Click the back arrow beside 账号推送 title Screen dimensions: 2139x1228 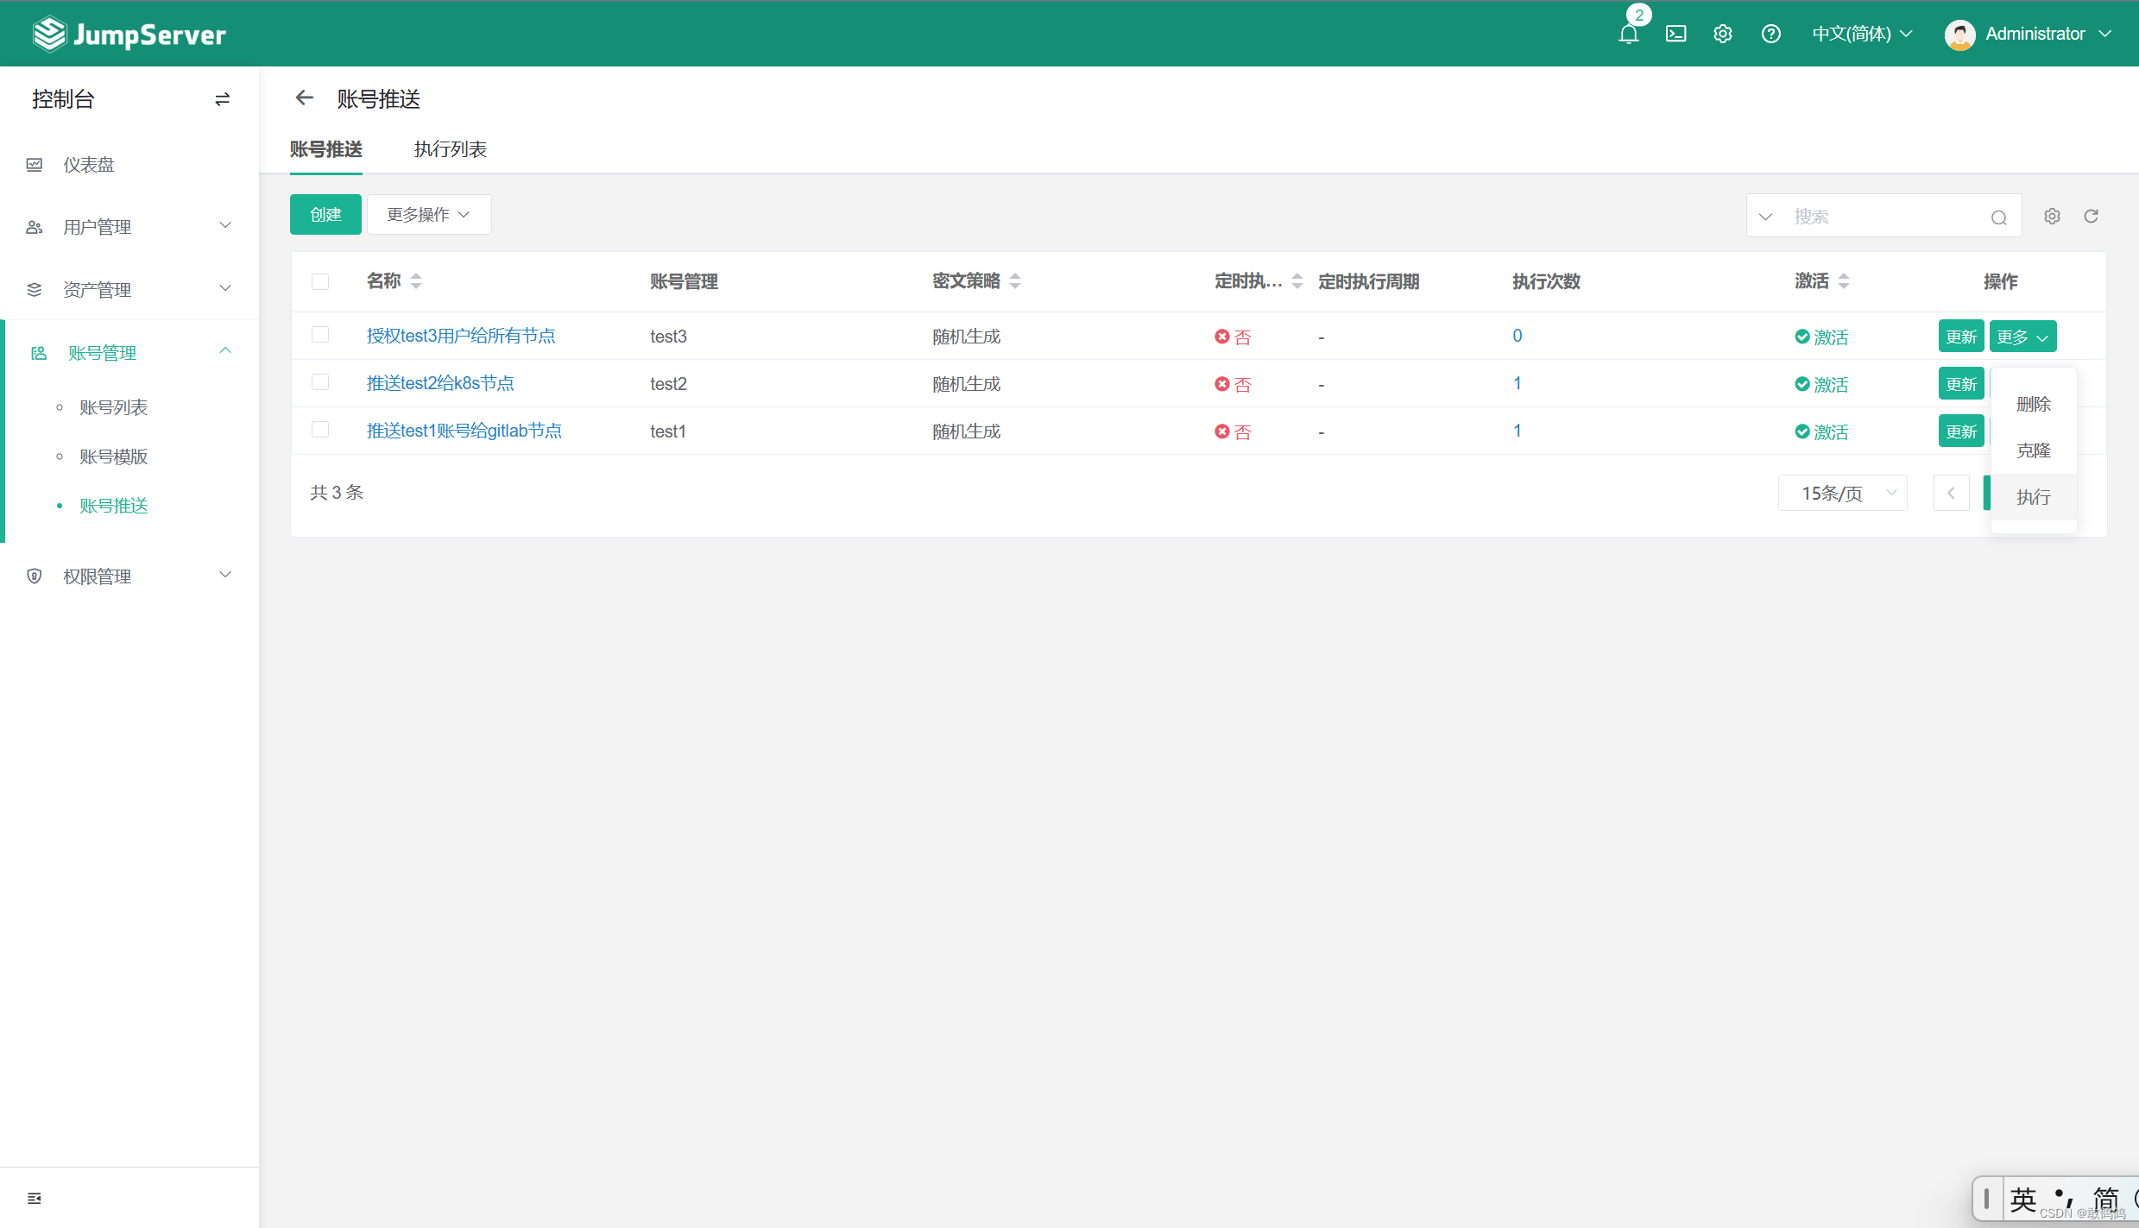click(x=304, y=98)
